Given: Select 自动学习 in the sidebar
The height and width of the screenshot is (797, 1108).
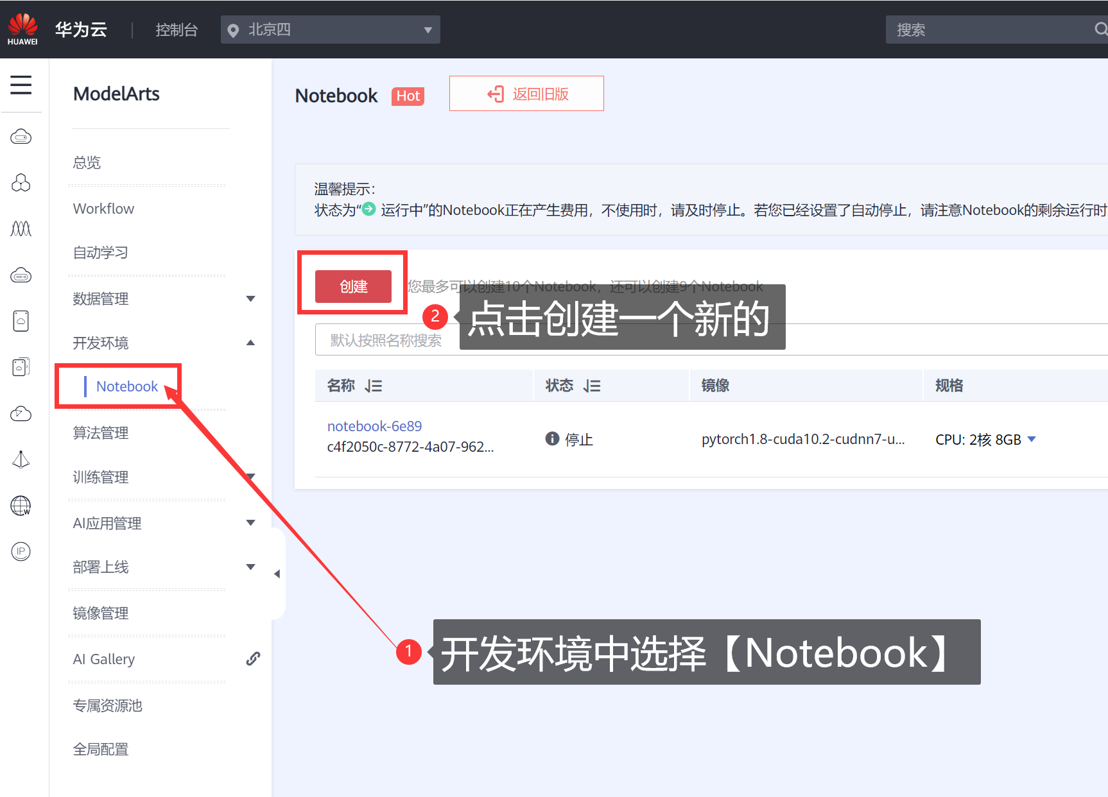Looking at the screenshot, I should [x=100, y=252].
